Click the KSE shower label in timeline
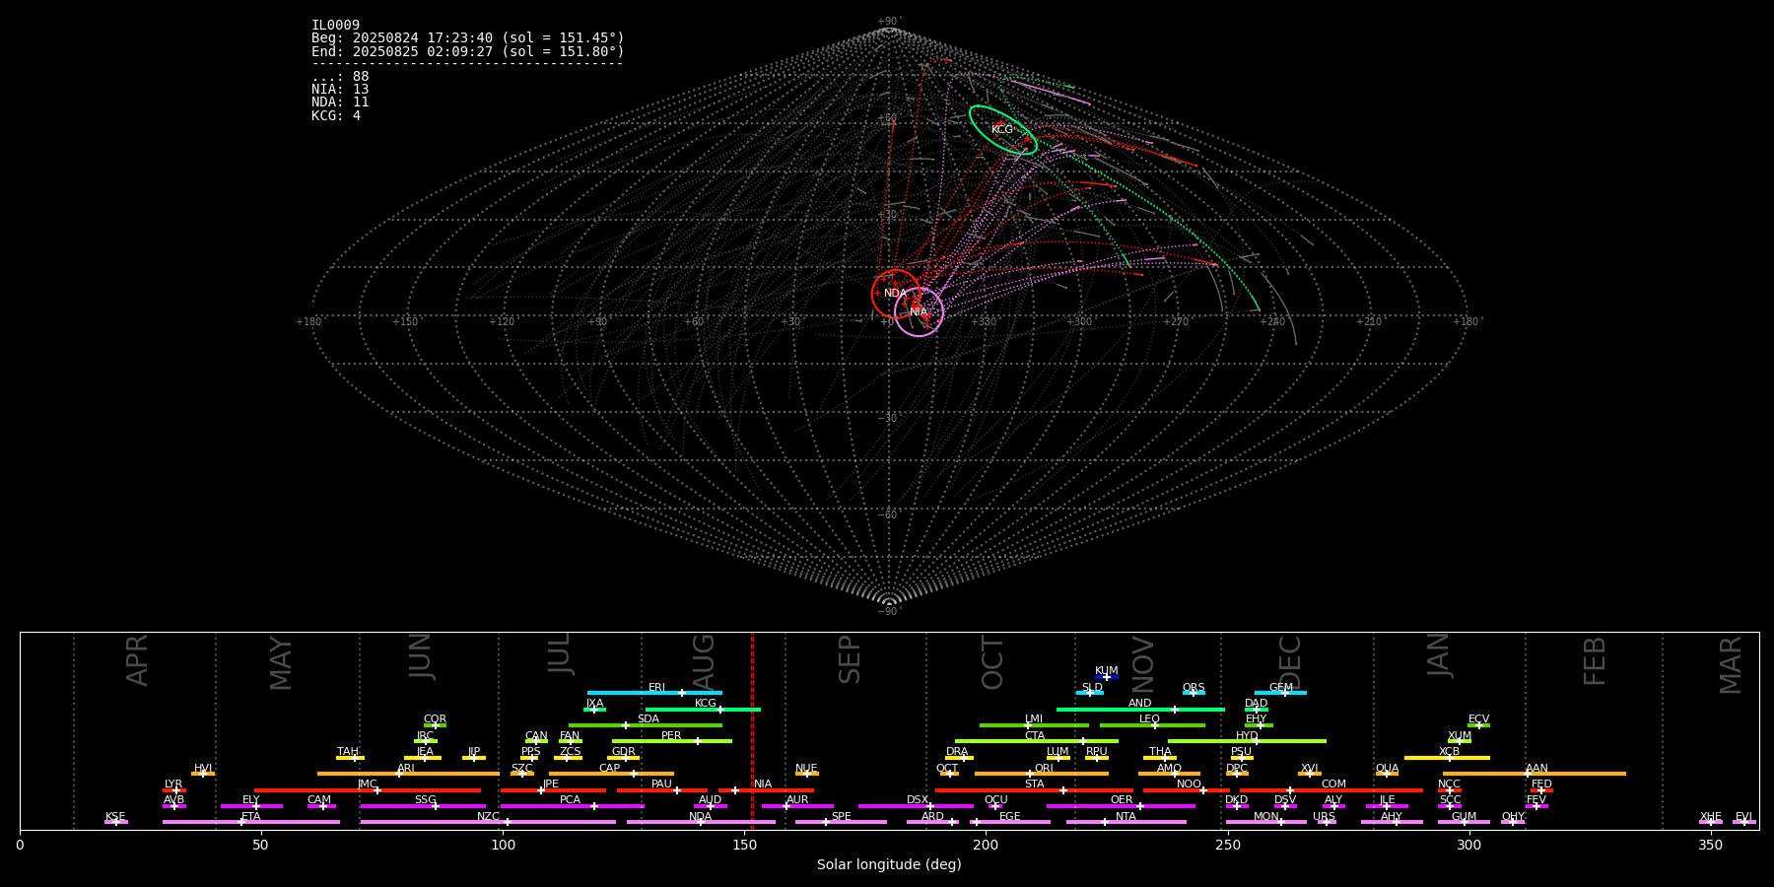This screenshot has height=887, width=1774. [x=115, y=817]
